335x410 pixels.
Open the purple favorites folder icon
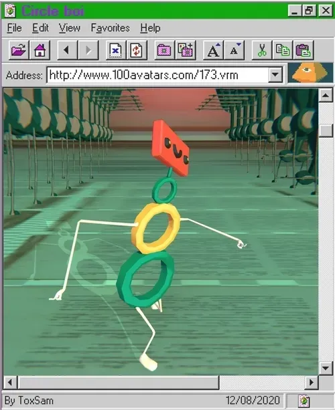pyautogui.click(x=164, y=49)
